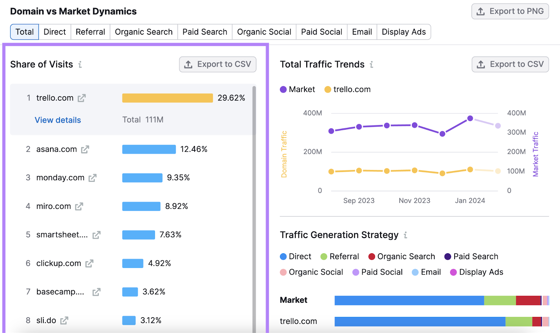Screen dimensions: 560x333
Task: Click the 29.62% share value
Action: [231, 98]
